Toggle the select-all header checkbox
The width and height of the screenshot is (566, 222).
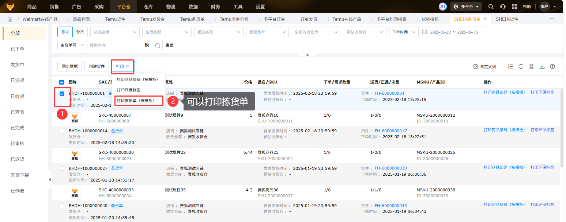tap(62, 82)
